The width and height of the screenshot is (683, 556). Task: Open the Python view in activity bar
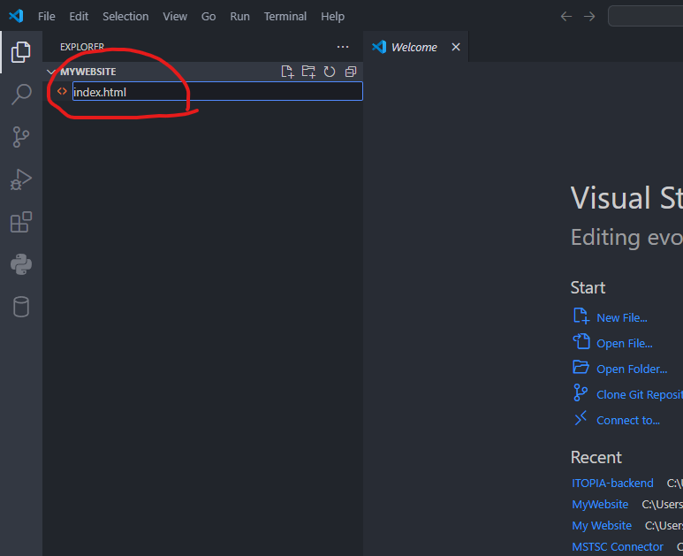tap(21, 264)
